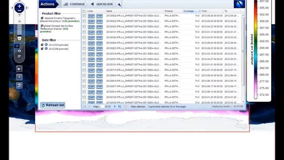Open the Coverage column dropdown arrow
Image resolution: width=284 pixels, height=160 pixels.
[199, 11]
